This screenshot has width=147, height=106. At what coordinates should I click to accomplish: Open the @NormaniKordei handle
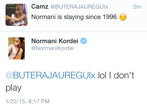click(x=53, y=48)
